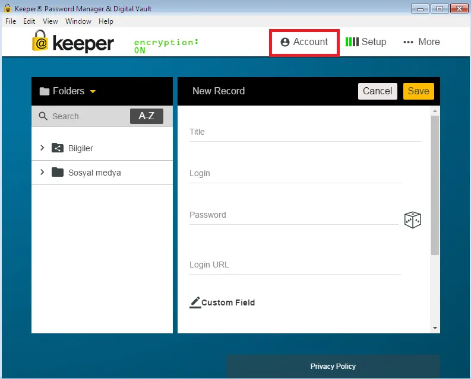Open the Edit menu
471x379 pixels.
tap(29, 21)
